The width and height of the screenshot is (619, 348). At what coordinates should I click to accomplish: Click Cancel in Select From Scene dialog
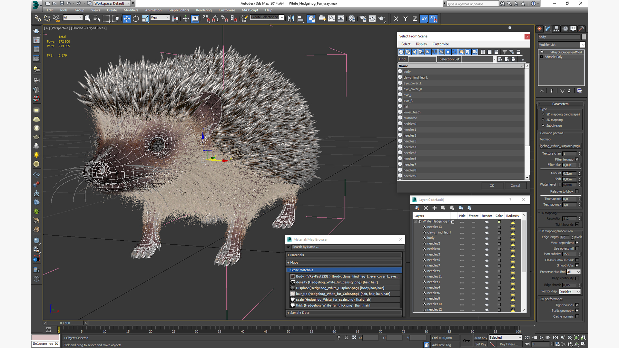point(515,186)
